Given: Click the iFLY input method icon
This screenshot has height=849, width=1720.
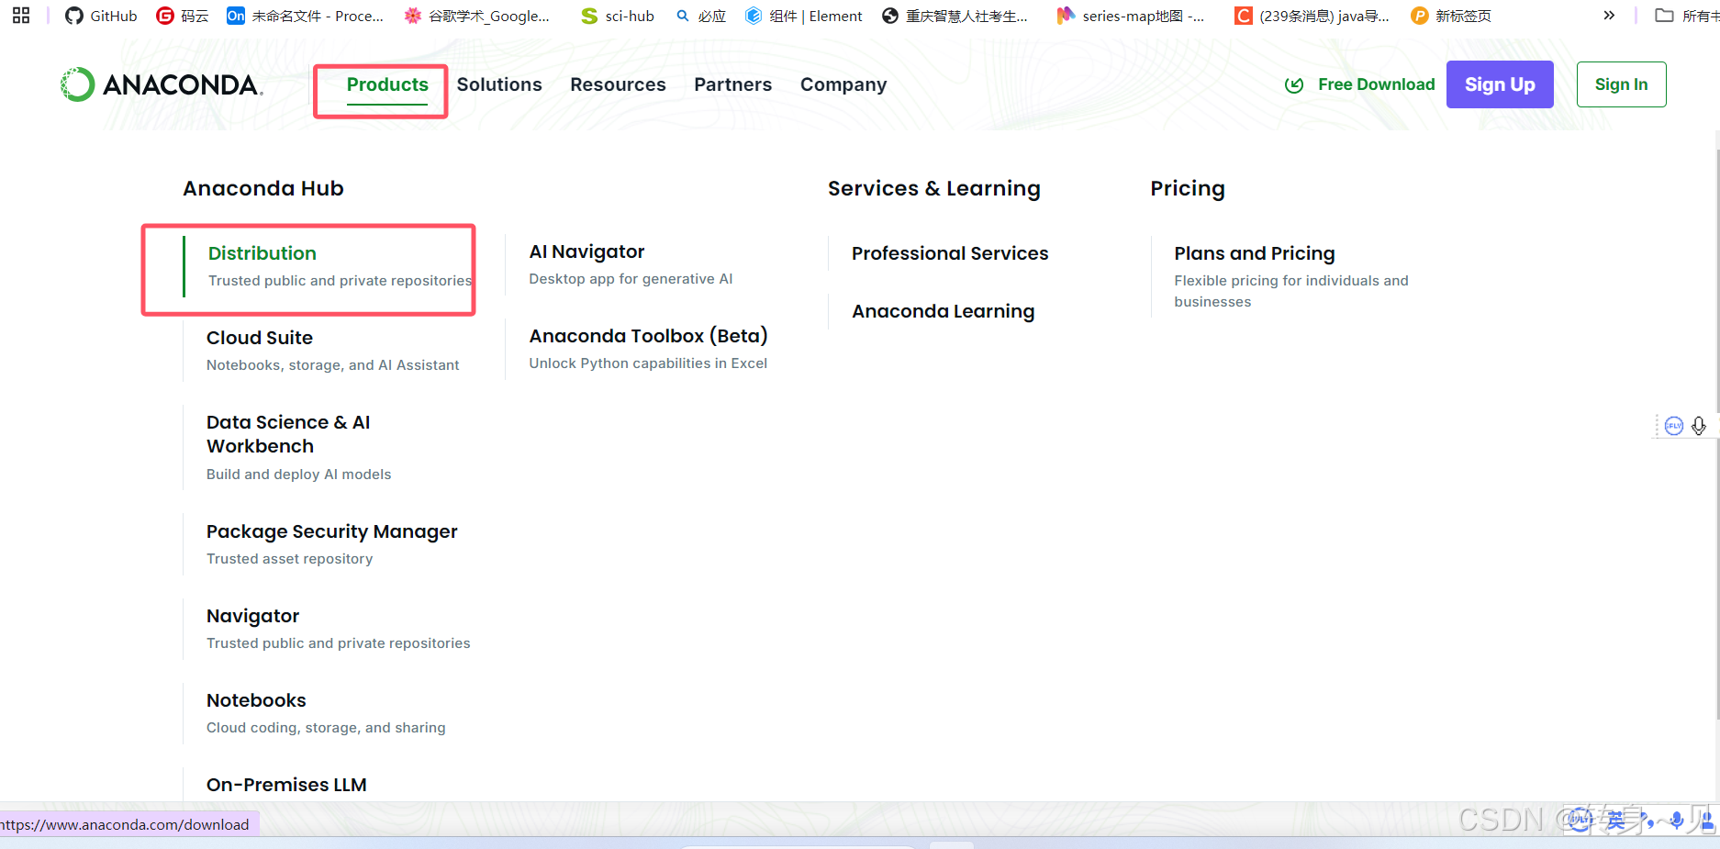Looking at the screenshot, I should click(x=1674, y=426).
